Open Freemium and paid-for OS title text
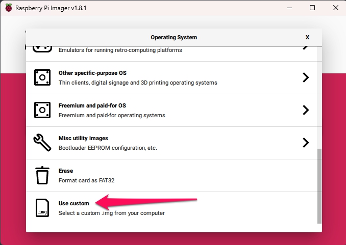Image resolution: width=346 pixels, height=245 pixels. click(x=92, y=105)
